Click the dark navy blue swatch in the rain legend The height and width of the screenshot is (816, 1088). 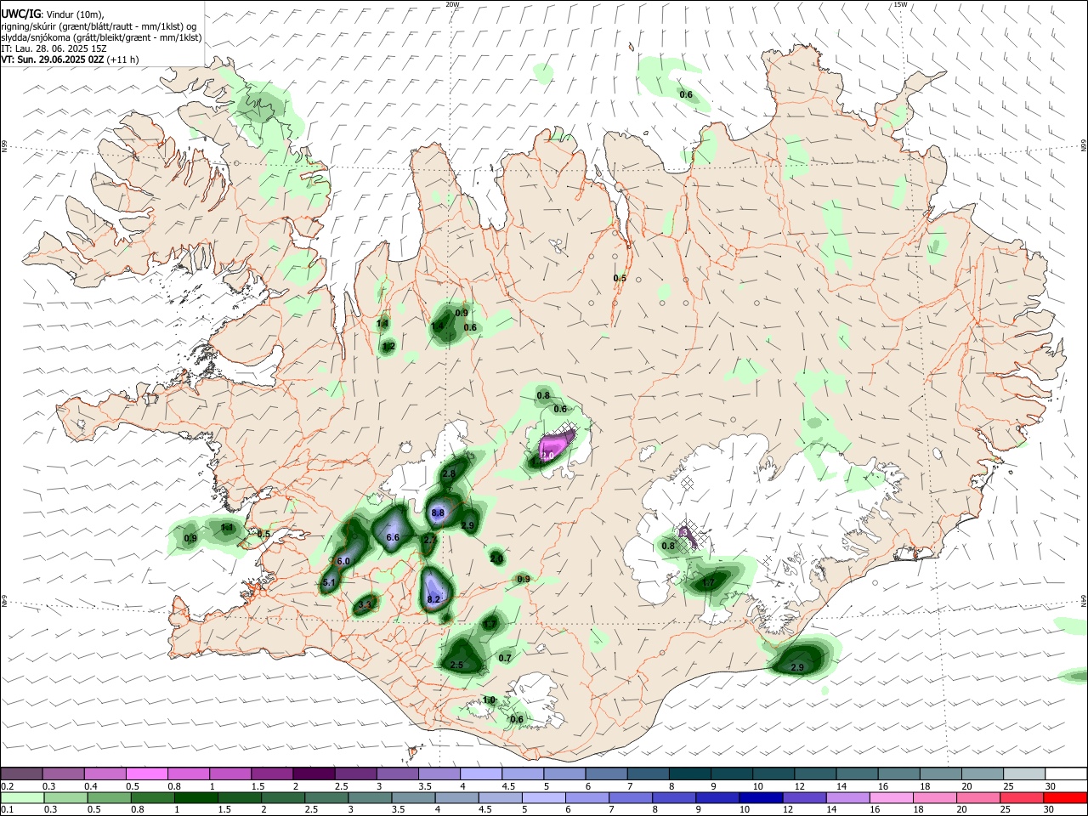760,797
